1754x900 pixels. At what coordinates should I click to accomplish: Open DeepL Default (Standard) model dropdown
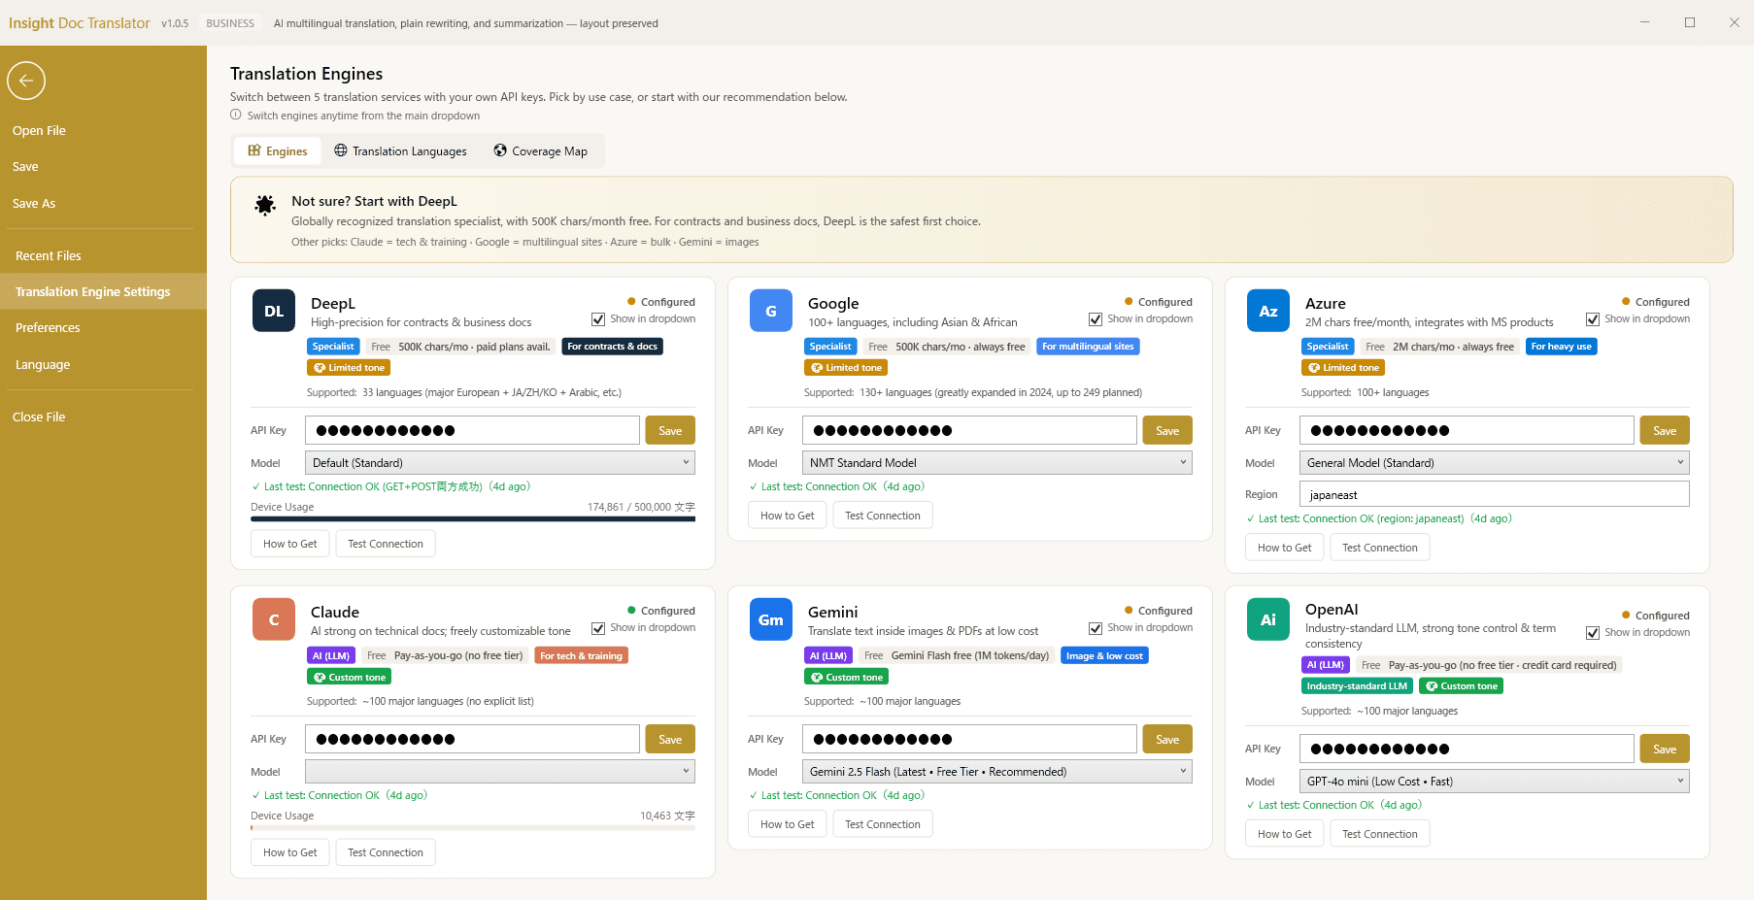click(x=500, y=463)
